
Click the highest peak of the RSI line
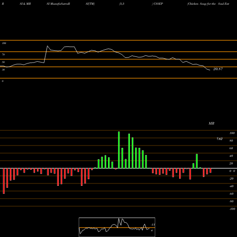(x=47, y=46)
